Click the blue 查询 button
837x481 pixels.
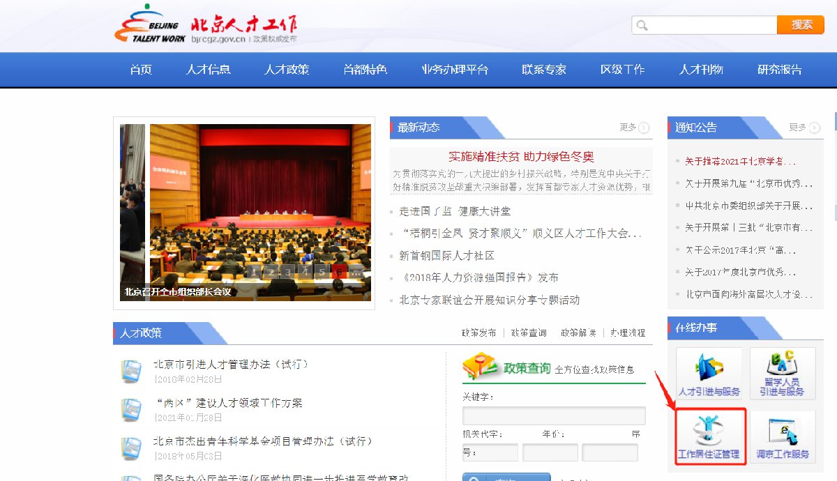(x=506, y=477)
